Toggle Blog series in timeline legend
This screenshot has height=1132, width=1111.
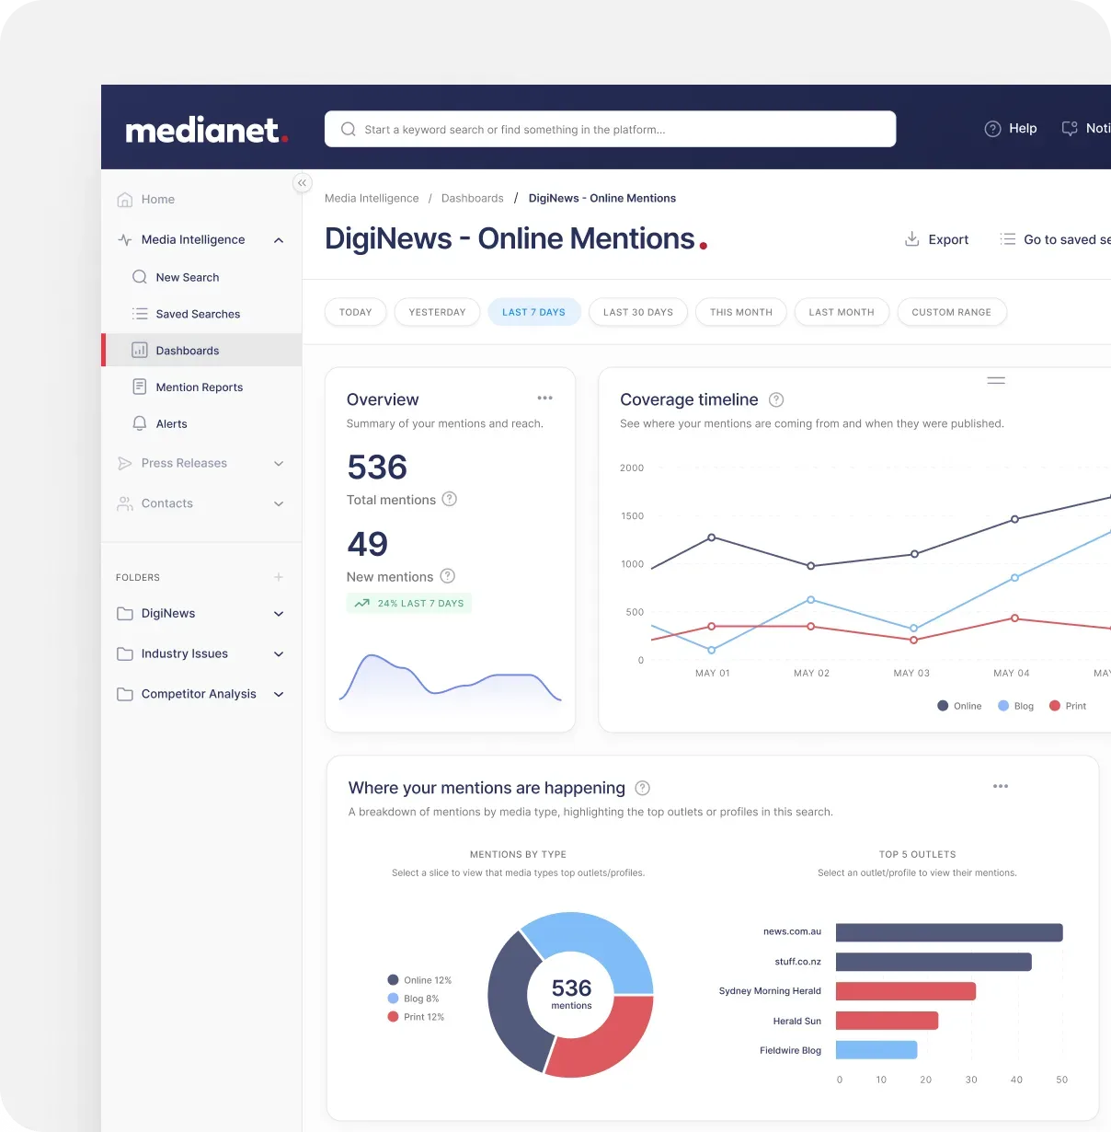pyautogui.click(x=1015, y=706)
